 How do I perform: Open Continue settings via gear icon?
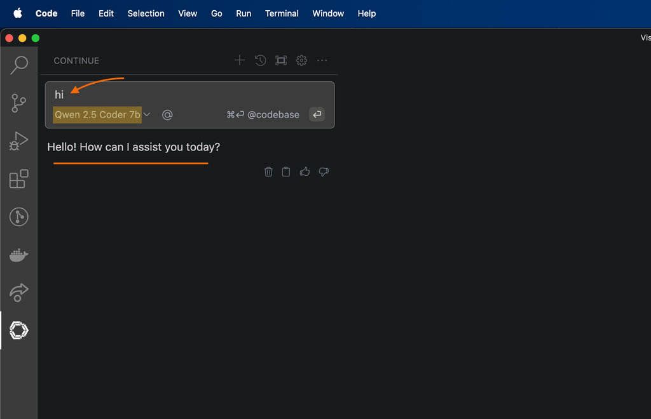[x=301, y=60]
